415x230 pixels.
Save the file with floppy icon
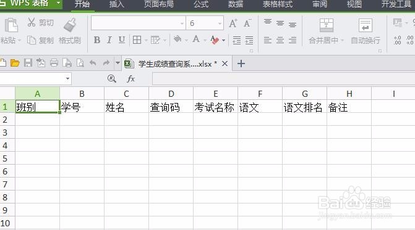[28, 63]
